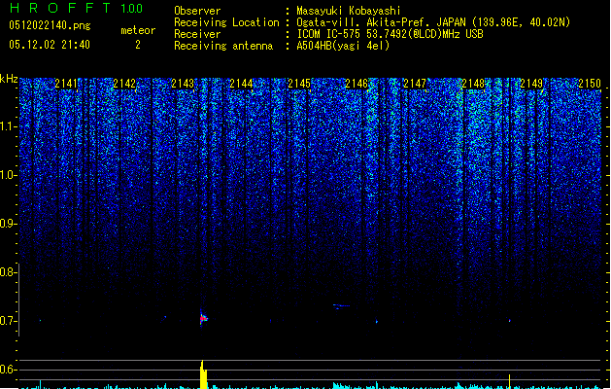Click the observer name Masayuki Kobayashi

click(x=349, y=11)
